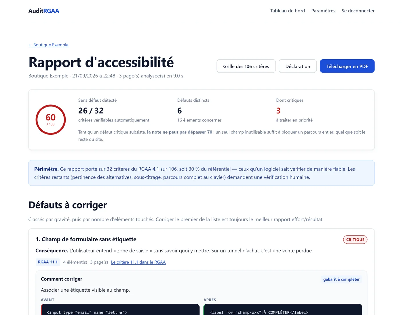403x315 pixels.
Task: Click the red critiques count 3
Action: click(278, 111)
